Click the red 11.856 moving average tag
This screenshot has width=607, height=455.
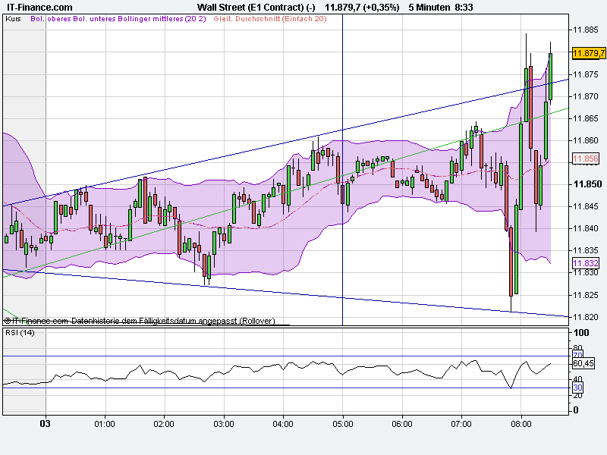click(x=586, y=158)
